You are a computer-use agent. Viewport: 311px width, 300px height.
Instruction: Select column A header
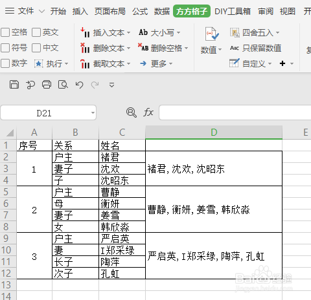pyautogui.click(x=34, y=133)
